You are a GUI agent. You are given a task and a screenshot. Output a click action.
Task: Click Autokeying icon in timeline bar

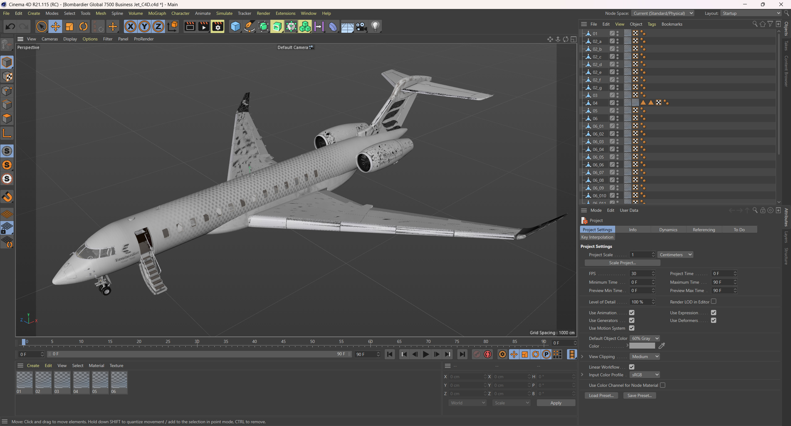[488, 354]
